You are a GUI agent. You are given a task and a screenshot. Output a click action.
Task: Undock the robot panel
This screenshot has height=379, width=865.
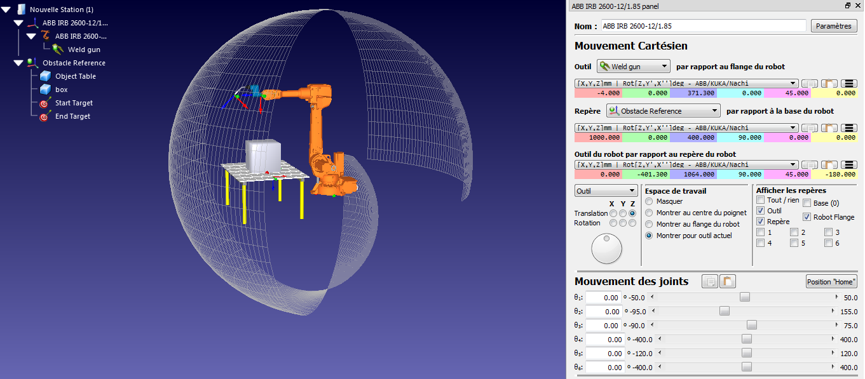848,5
